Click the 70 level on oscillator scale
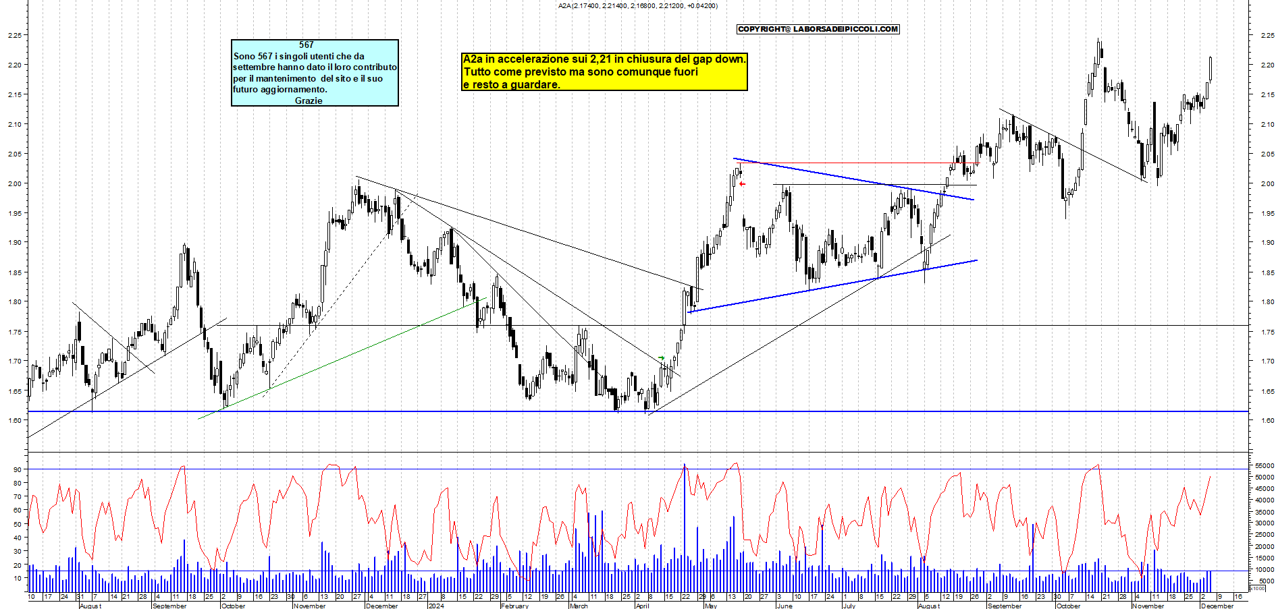This screenshot has height=609, width=1276. point(17,496)
